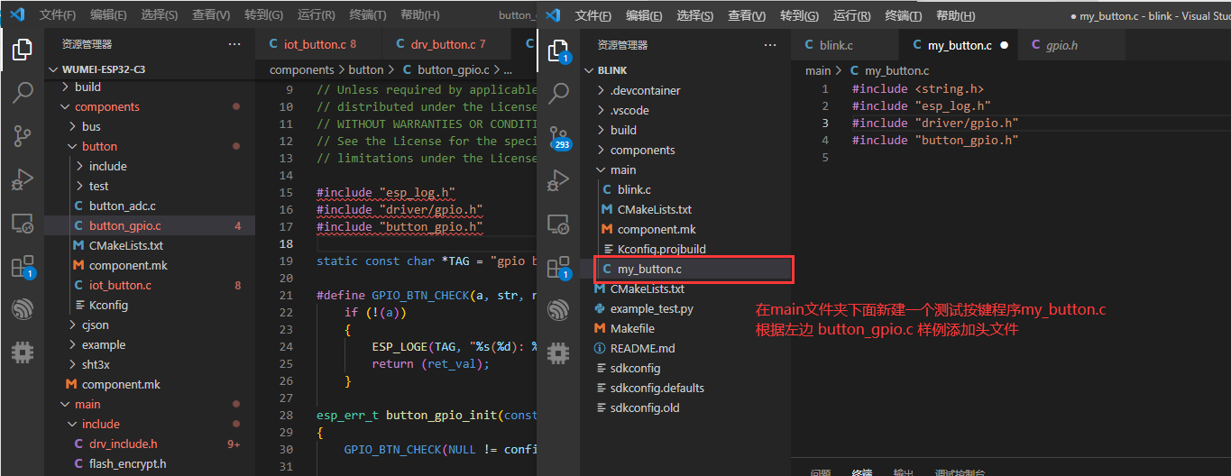Open Kconfig.projbuild file

(x=664, y=249)
